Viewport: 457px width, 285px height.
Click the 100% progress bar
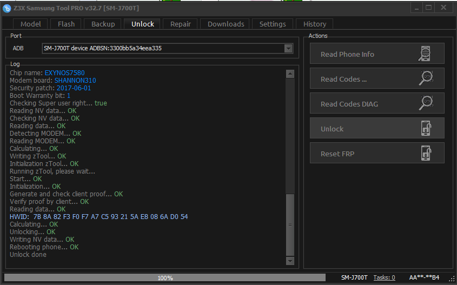[x=164, y=277]
